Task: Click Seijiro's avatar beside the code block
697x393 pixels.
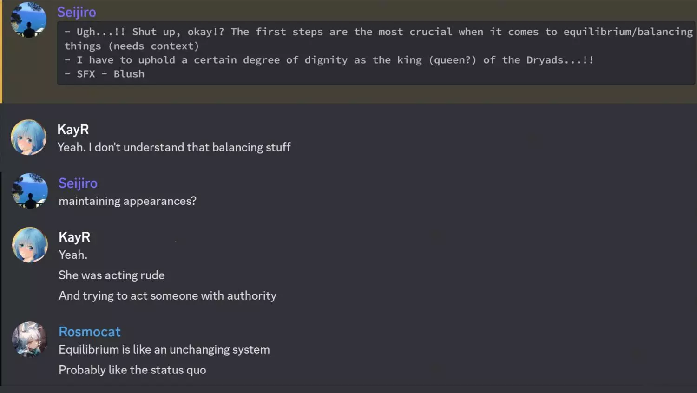Action: [x=29, y=20]
